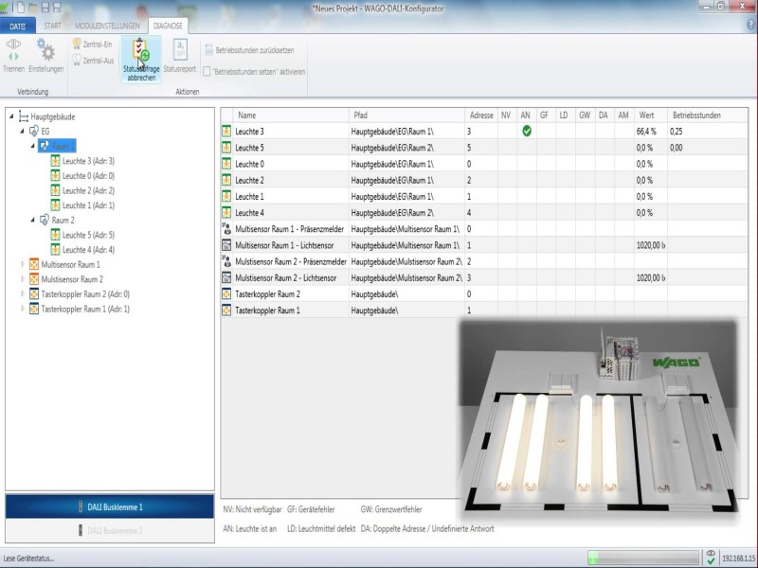Click Multisensor Raum 1 - Lichtsensor row icon
The width and height of the screenshot is (758, 568).
226,245
